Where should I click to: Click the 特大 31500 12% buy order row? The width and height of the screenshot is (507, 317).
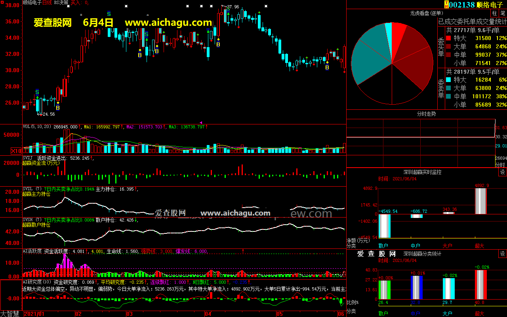click(476, 38)
